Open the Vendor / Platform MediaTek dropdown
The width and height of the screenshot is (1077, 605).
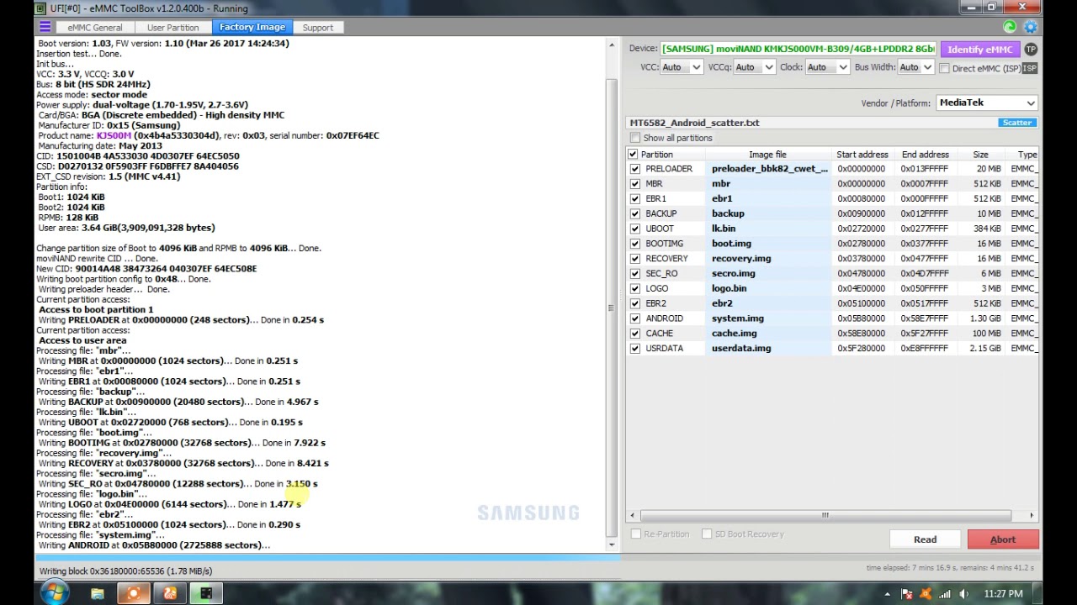point(987,103)
